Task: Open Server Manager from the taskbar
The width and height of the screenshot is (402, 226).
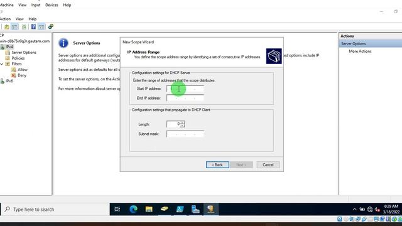Action: click(195, 209)
